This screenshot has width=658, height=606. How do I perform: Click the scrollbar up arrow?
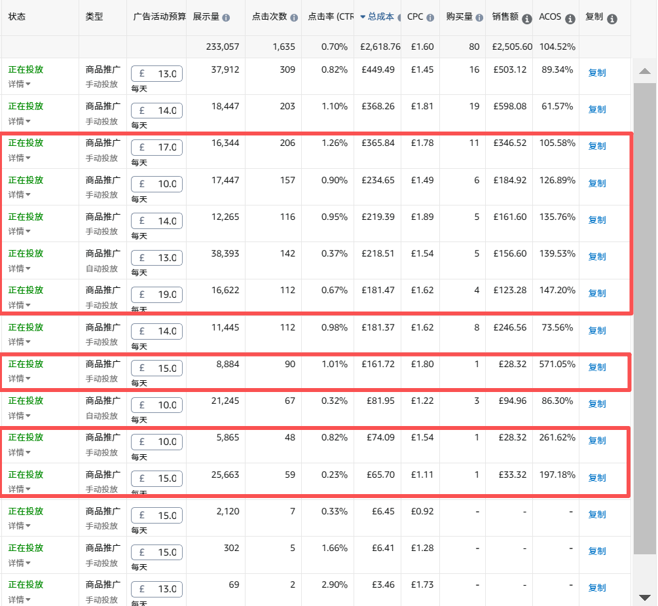(x=644, y=71)
